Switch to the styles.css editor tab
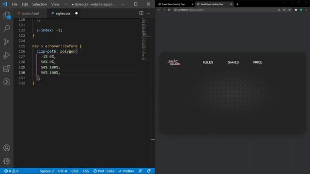The width and height of the screenshot is (310, 174). point(63,14)
